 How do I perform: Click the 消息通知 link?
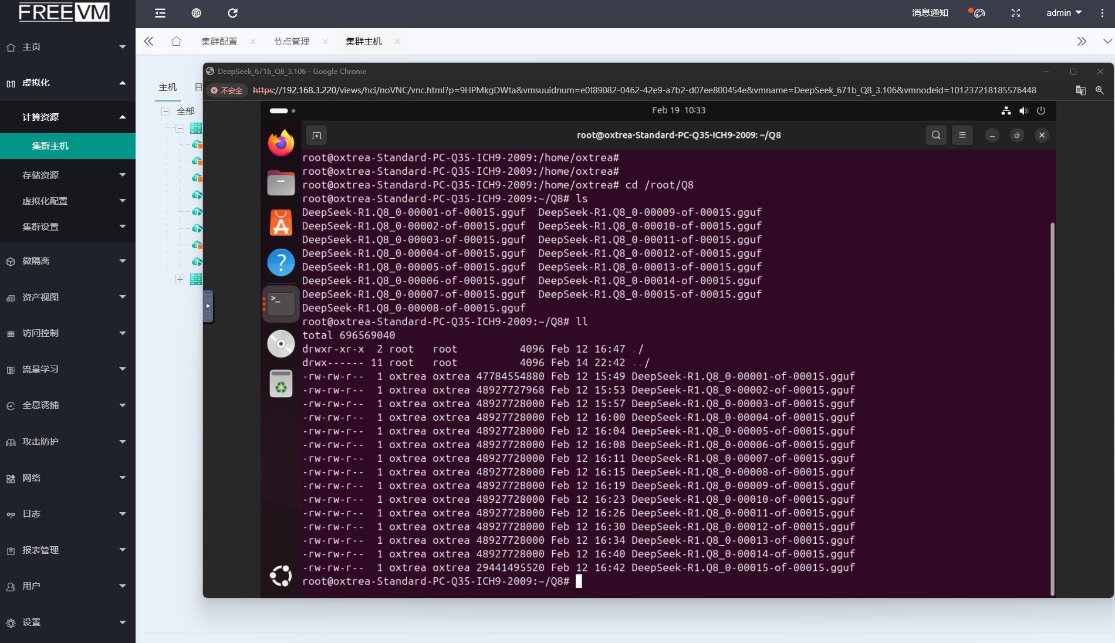(x=930, y=13)
